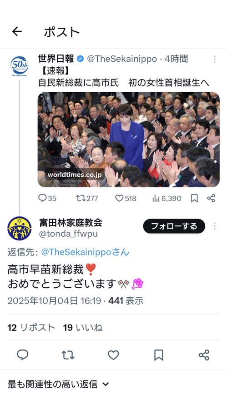
Task: View the 12 リポスト list
Action: [31, 327]
